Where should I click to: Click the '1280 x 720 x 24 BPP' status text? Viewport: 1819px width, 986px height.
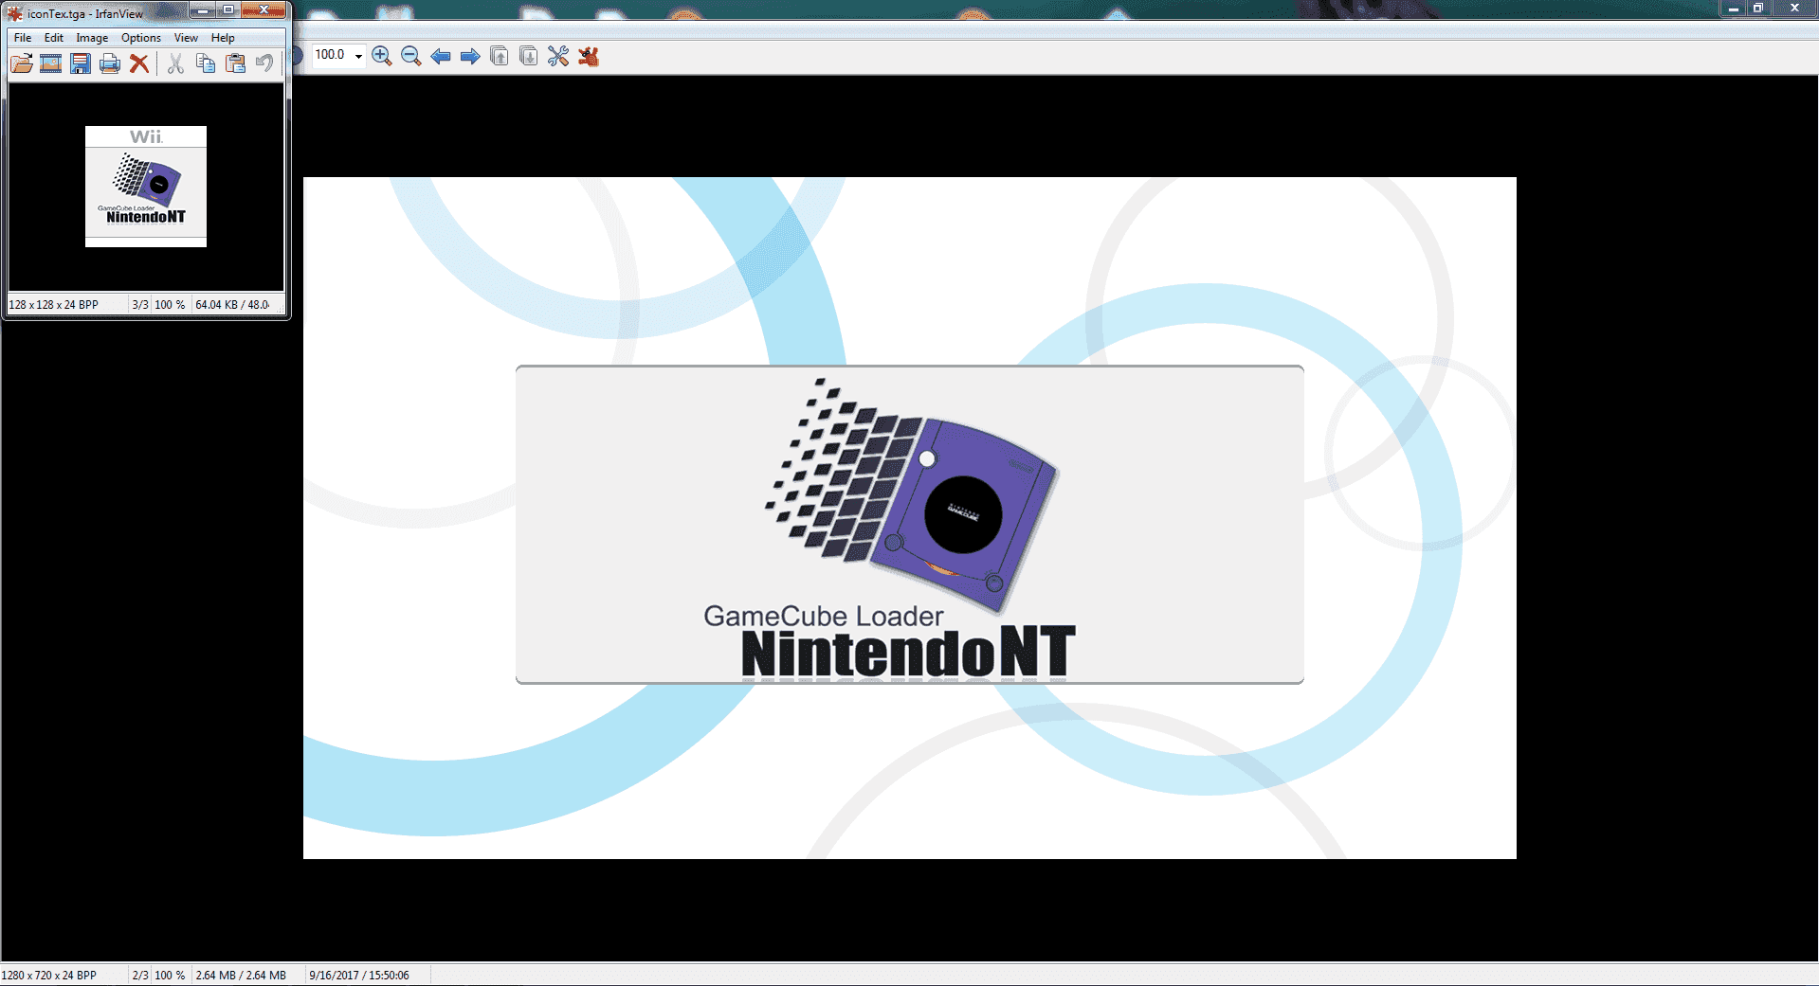tap(49, 976)
